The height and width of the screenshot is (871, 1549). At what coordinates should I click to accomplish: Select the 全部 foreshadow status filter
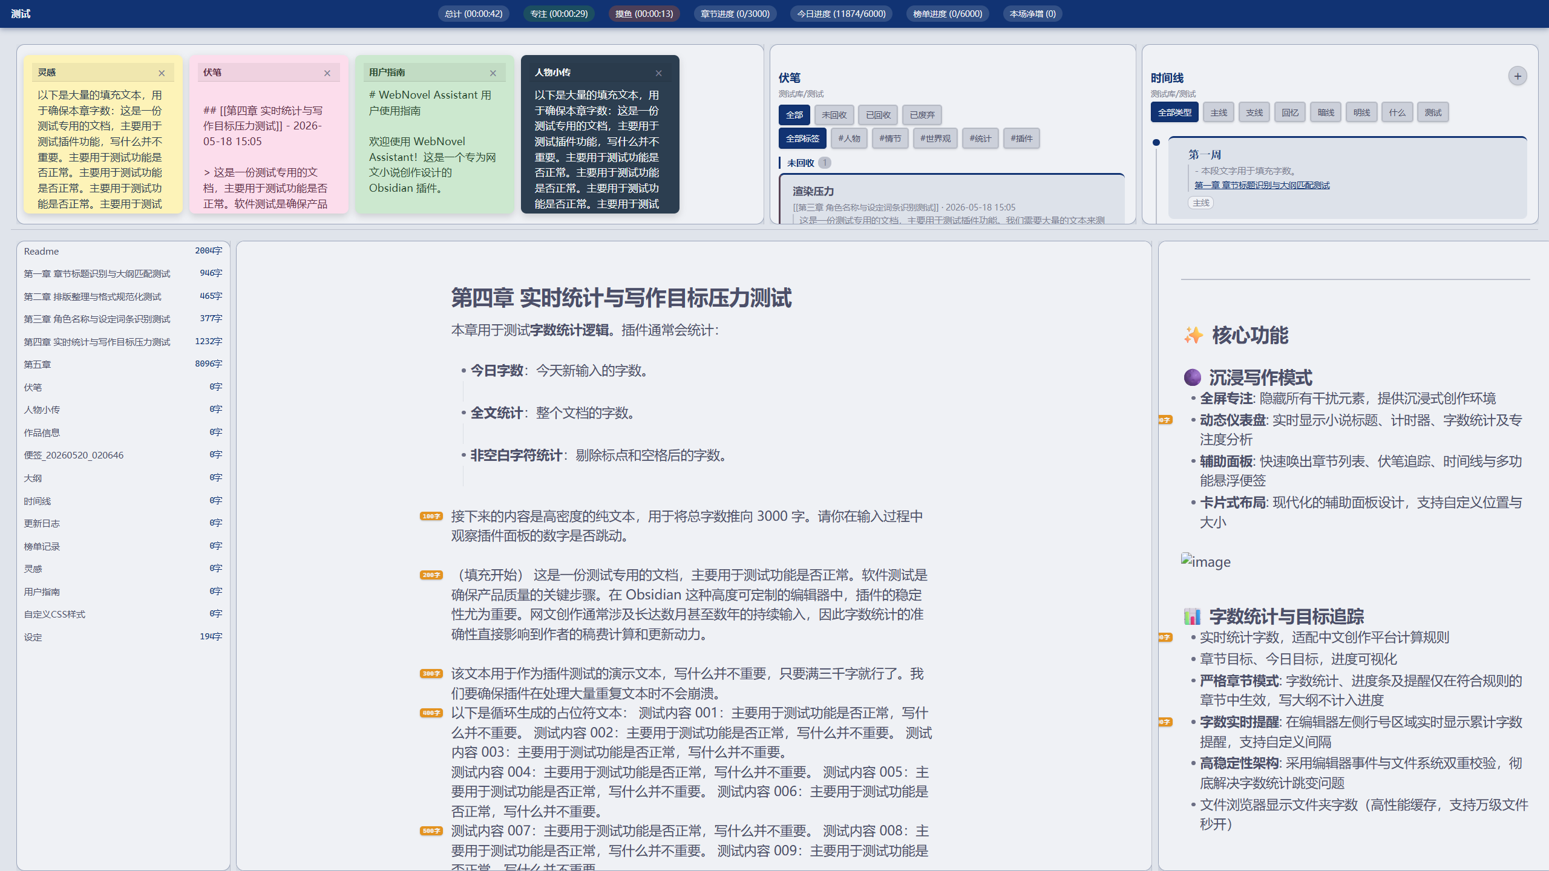(x=794, y=115)
